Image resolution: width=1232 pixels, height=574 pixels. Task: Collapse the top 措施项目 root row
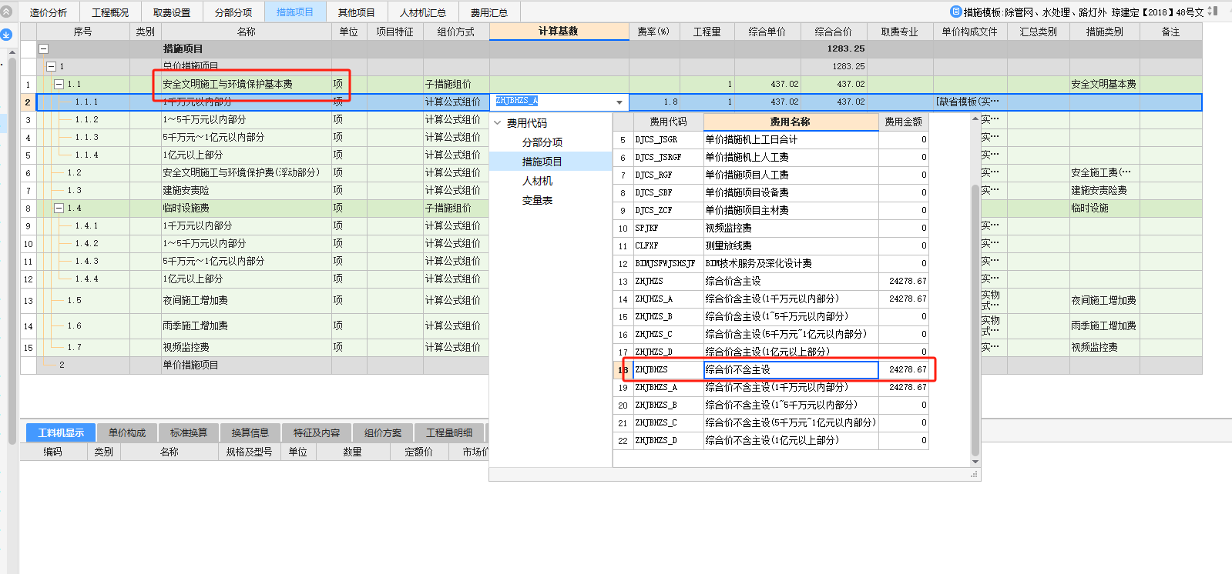(x=43, y=48)
